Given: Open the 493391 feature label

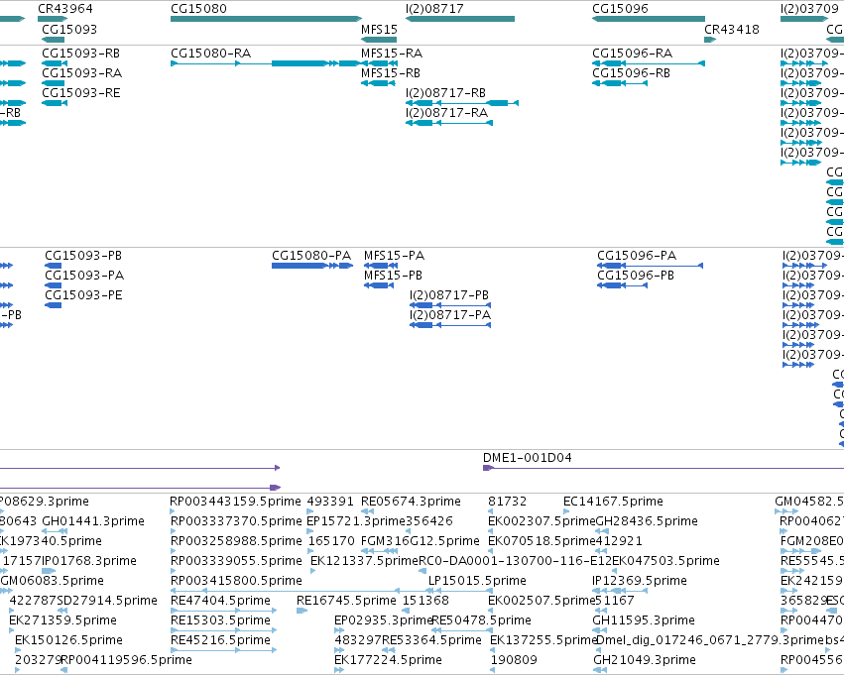Looking at the screenshot, I should click(330, 502).
